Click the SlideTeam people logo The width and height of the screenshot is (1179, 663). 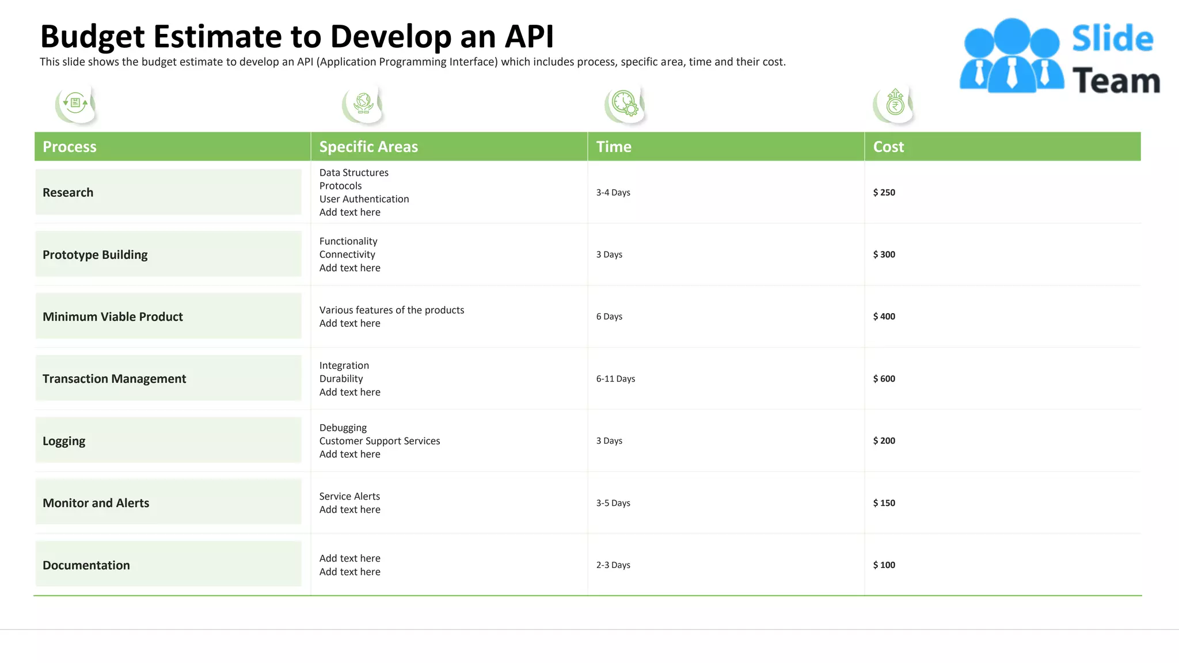[1011, 56]
